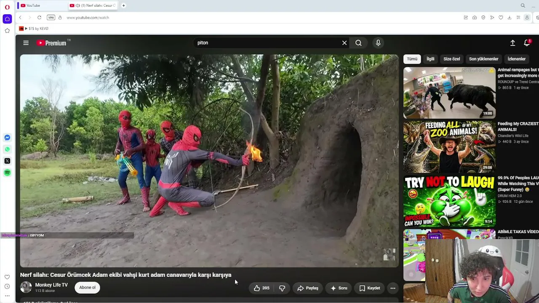Open Spotify in the Opera sidebar
The height and width of the screenshot is (303, 539).
(x=7, y=173)
